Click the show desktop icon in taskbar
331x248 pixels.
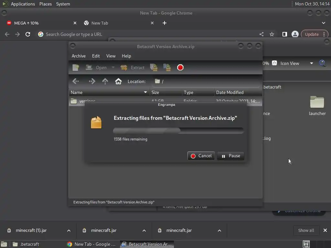tap(4, 244)
